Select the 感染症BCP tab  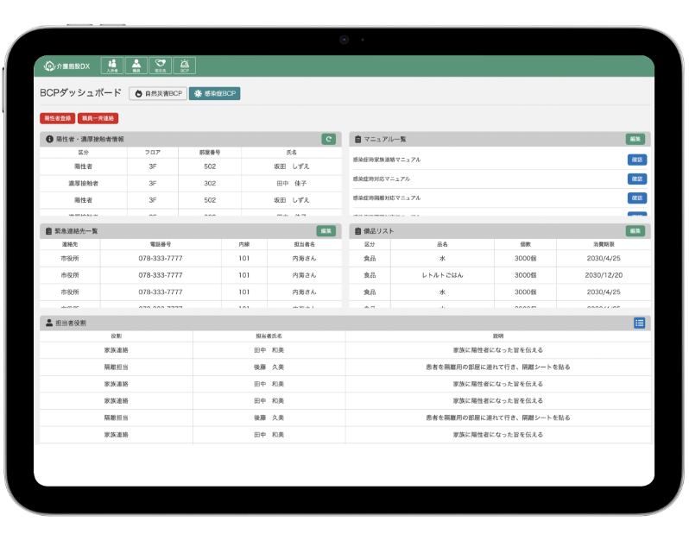[214, 93]
